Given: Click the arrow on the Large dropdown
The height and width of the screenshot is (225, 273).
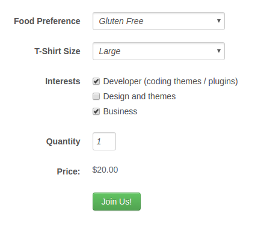Looking at the screenshot, I should click(x=219, y=51).
